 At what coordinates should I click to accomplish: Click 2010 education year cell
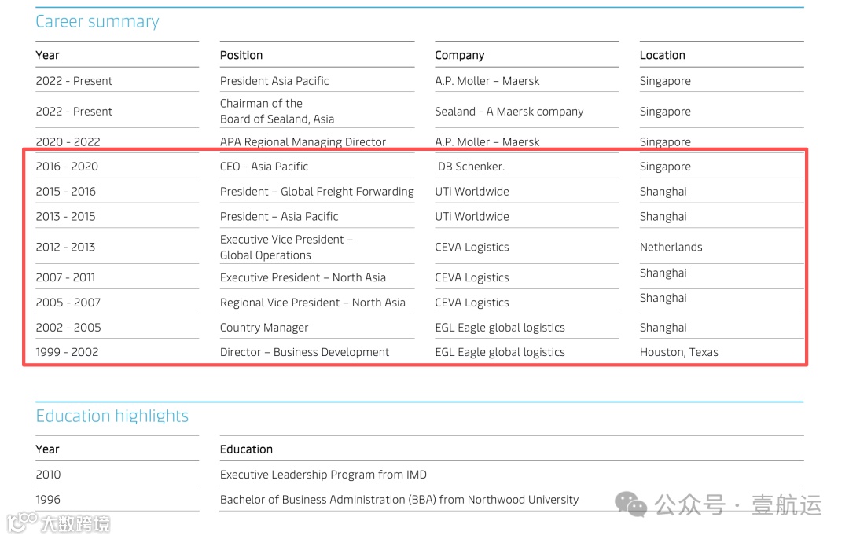click(48, 475)
